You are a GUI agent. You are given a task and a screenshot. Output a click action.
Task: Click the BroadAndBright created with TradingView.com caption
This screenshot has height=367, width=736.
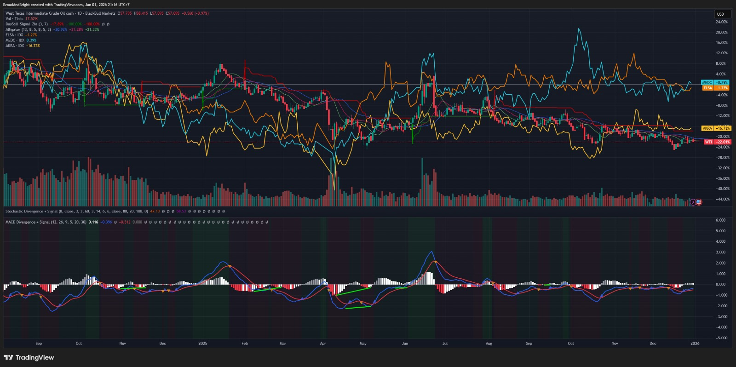(66, 5)
